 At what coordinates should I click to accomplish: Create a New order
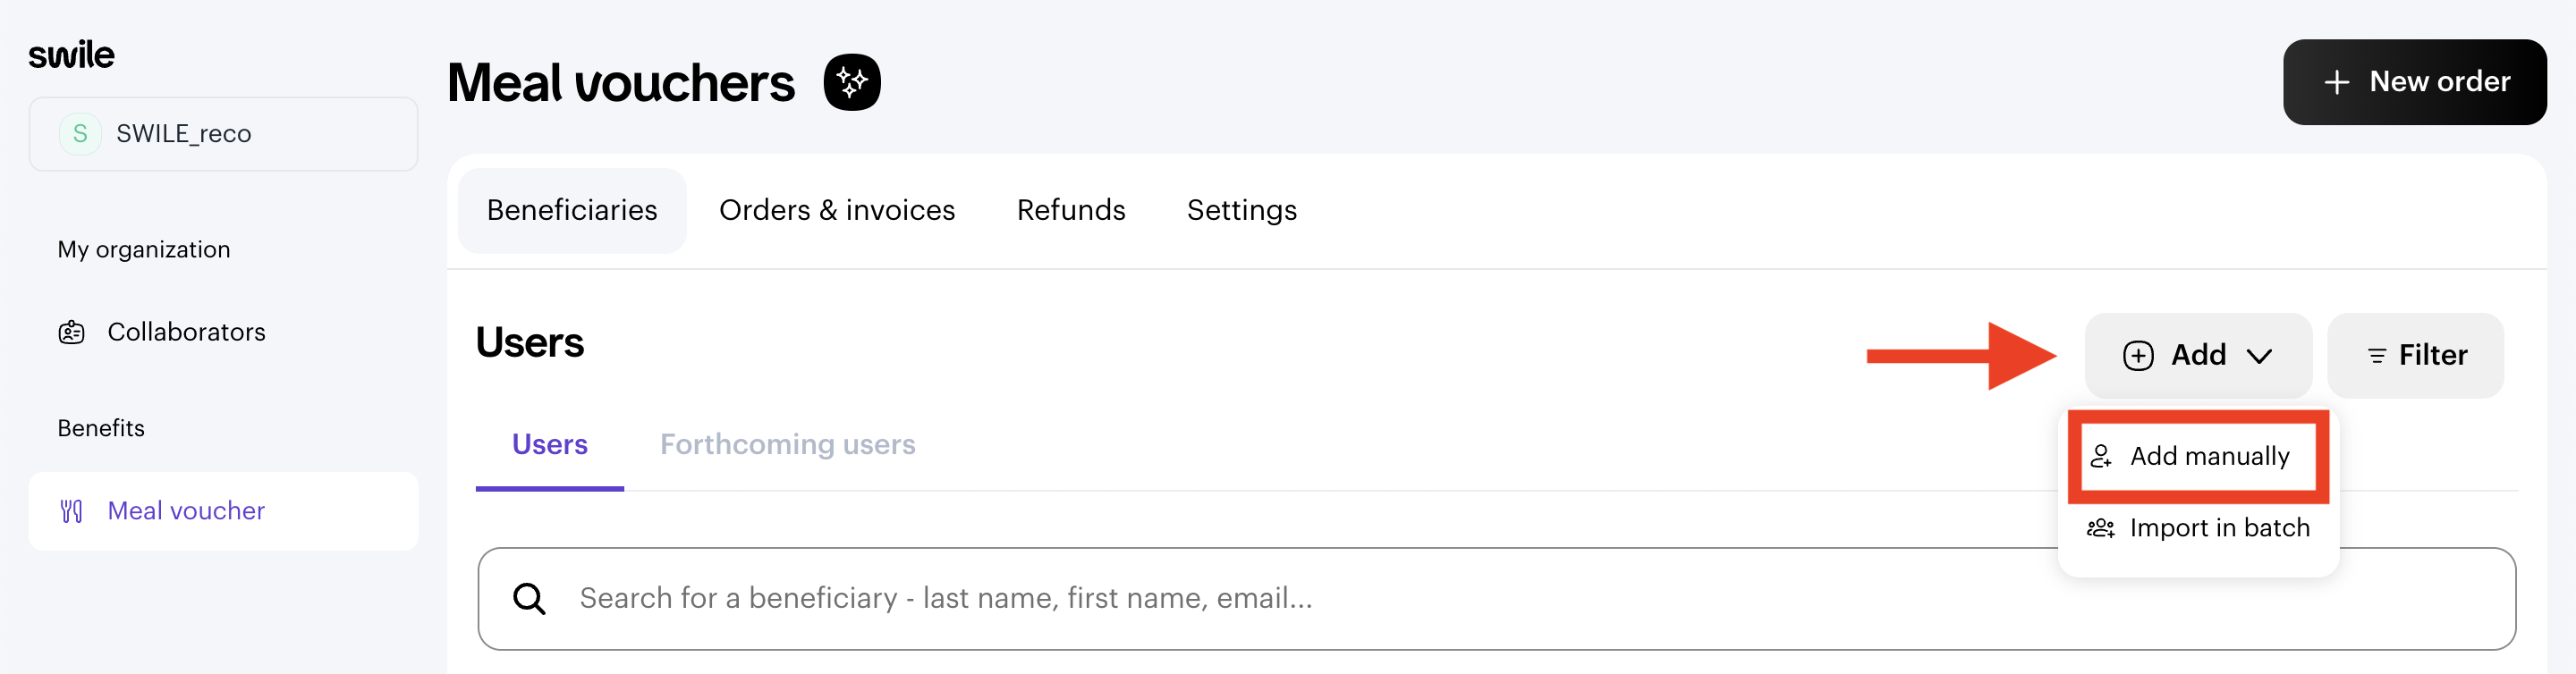pos(2414,82)
